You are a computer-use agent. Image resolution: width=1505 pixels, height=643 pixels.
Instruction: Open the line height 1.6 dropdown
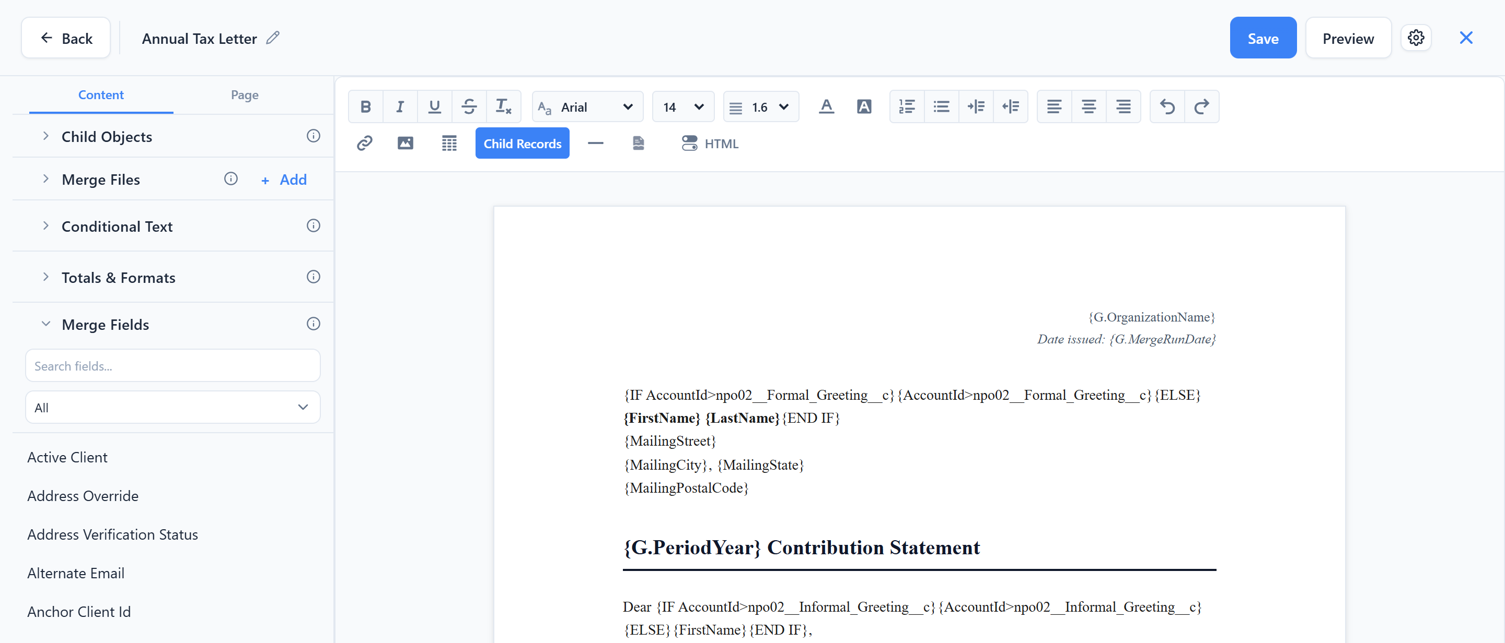761,107
